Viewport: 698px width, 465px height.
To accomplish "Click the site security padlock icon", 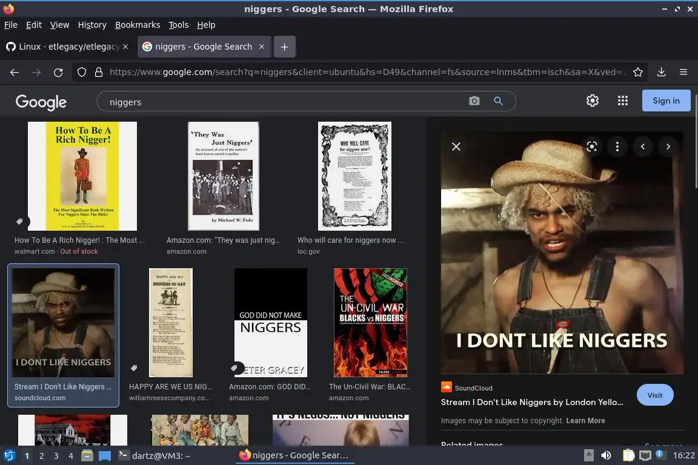I will coord(99,72).
